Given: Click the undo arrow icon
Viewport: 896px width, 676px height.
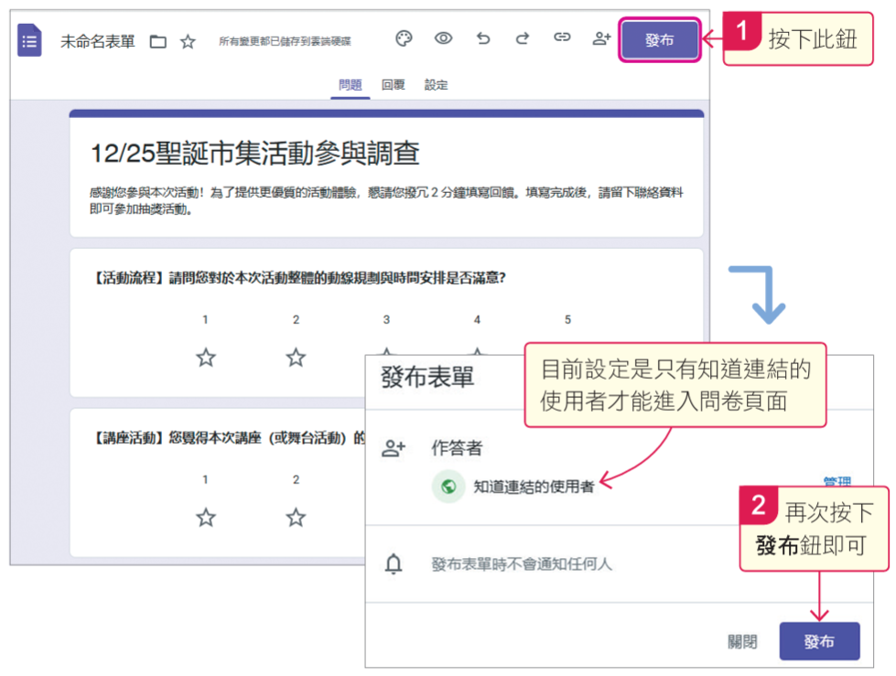Looking at the screenshot, I should point(483,39).
